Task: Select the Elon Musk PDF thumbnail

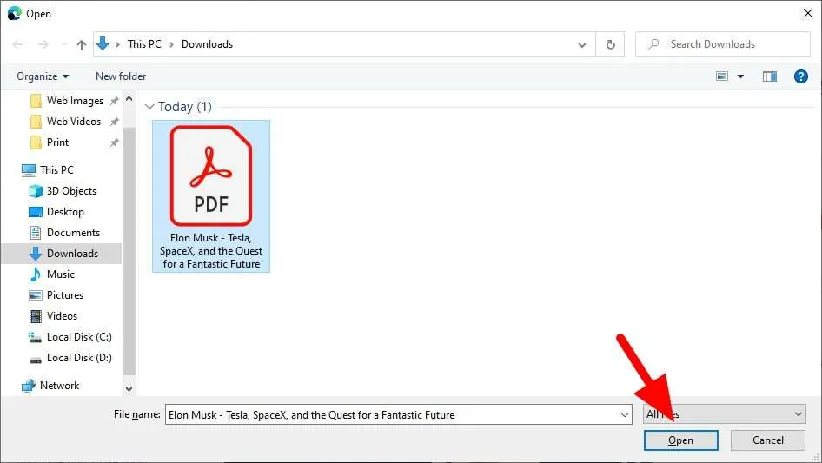Action: coord(211,176)
